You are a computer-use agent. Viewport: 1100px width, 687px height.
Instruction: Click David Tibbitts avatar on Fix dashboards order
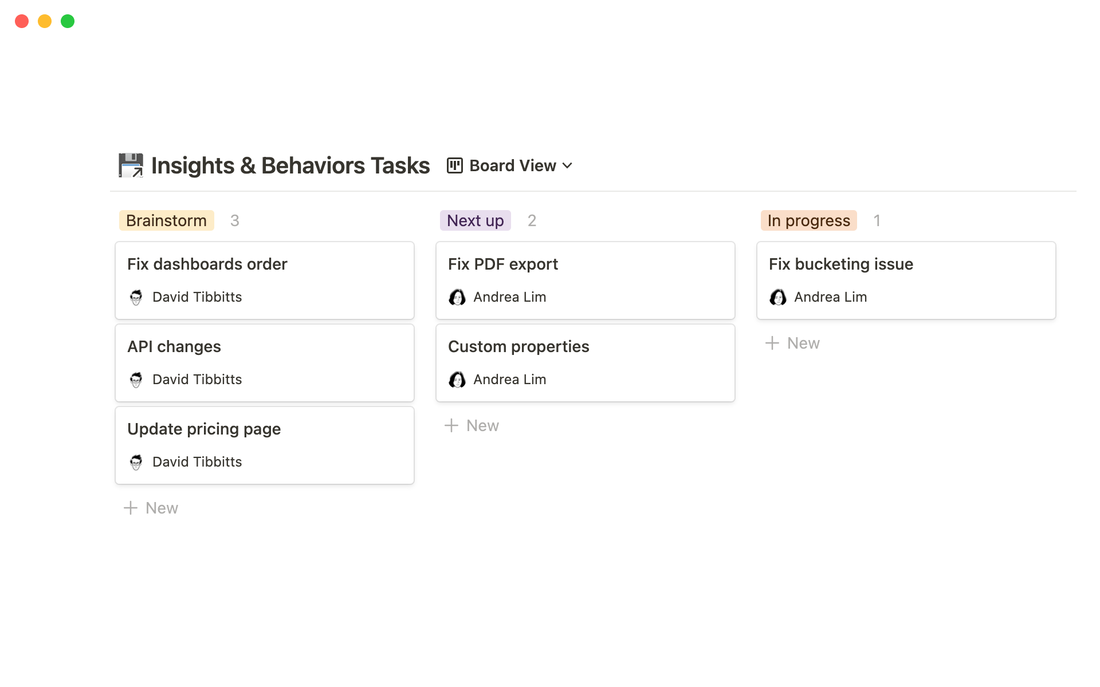136,297
